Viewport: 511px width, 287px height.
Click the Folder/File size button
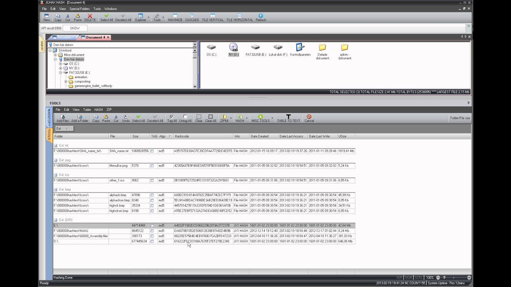(x=460, y=118)
